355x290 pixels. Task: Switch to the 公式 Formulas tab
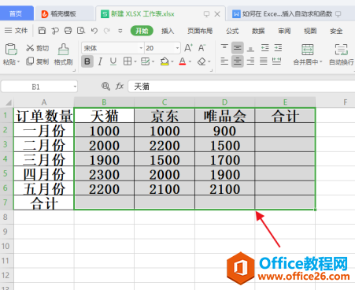(x=232, y=31)
